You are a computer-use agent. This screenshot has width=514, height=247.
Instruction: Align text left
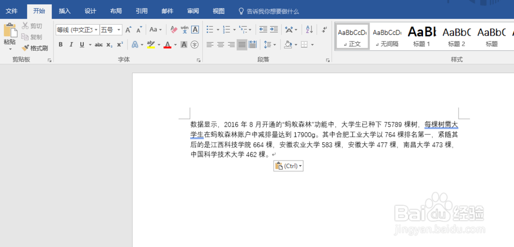(210, 45)
